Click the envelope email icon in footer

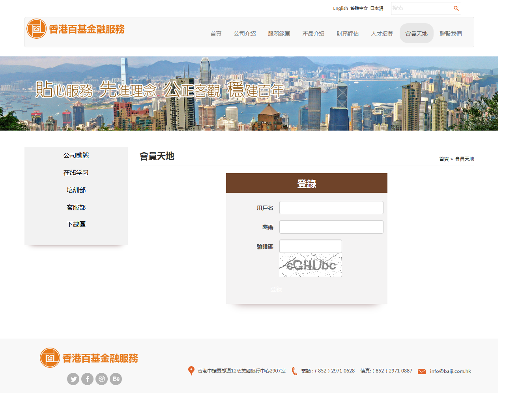pyautogui.click(x=421, y=371)
